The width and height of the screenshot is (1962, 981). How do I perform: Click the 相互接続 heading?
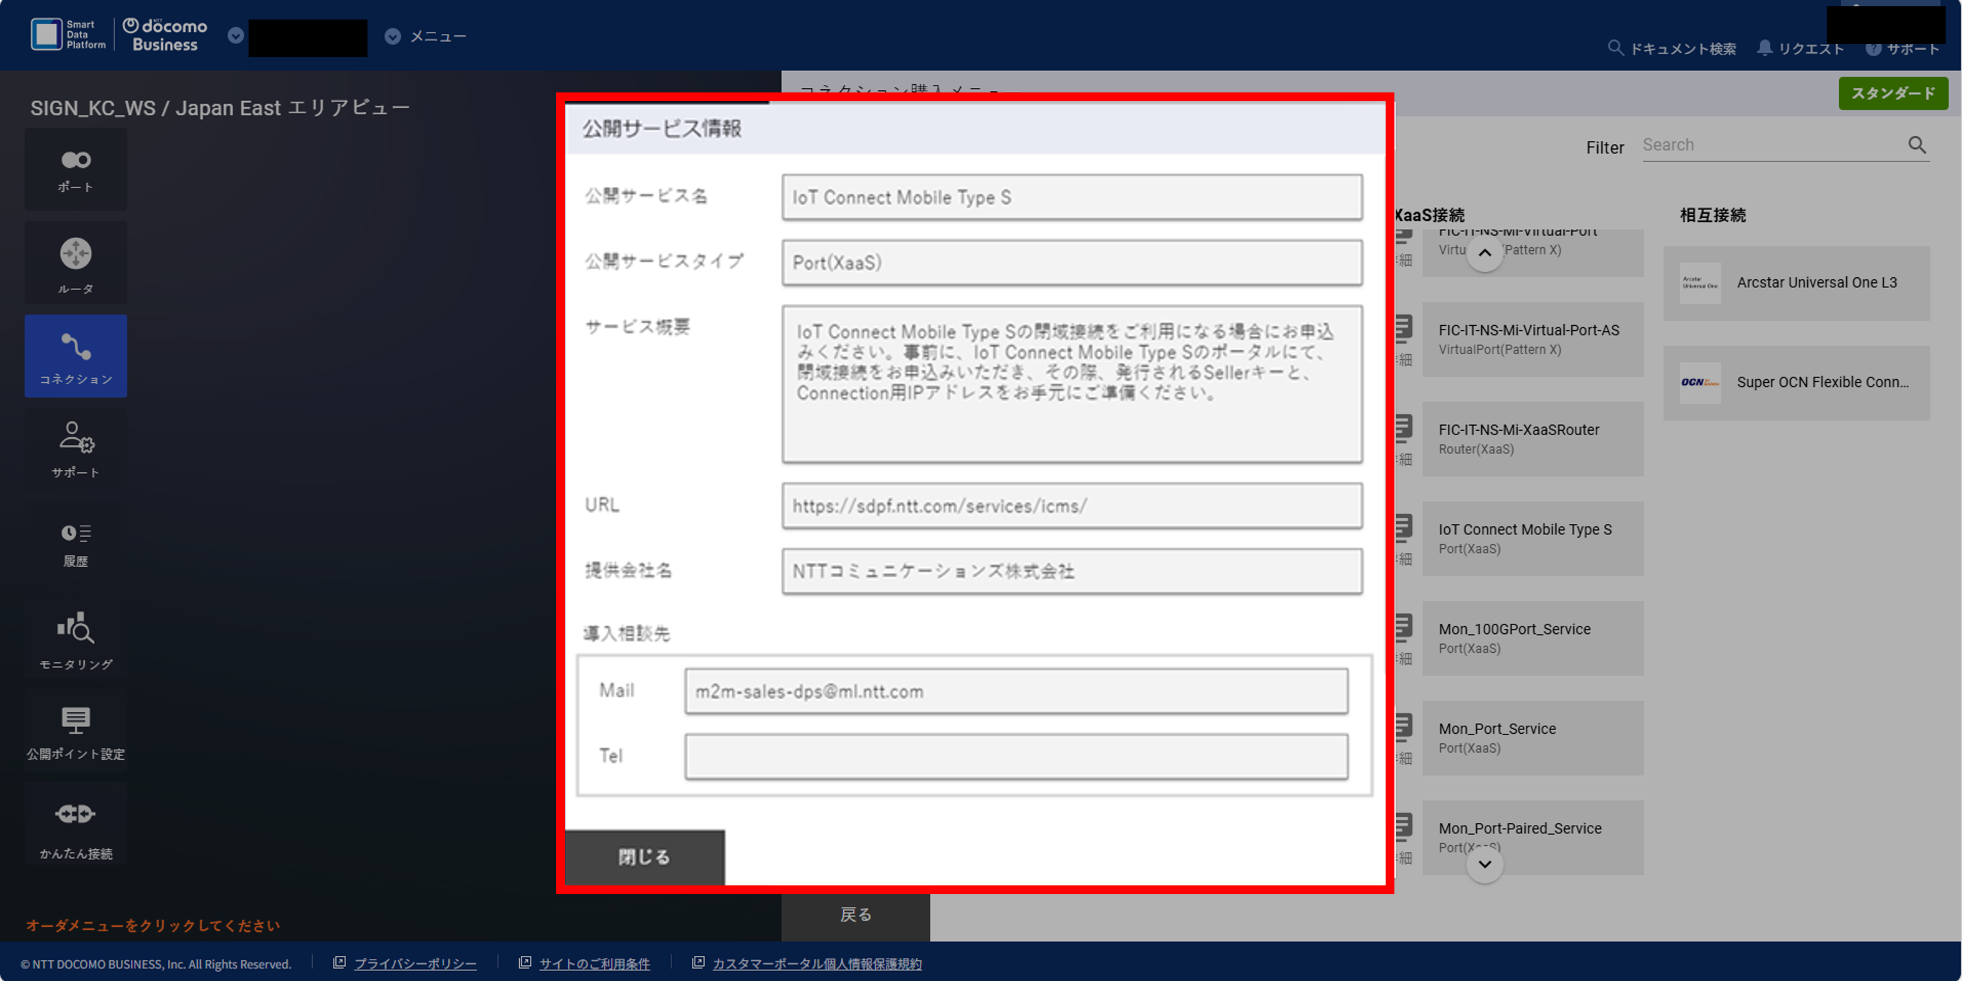click(1713, 215)
